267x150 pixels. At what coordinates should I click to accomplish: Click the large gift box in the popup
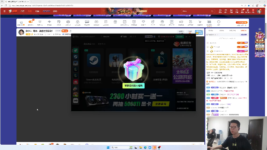click(x=133, y=70)
